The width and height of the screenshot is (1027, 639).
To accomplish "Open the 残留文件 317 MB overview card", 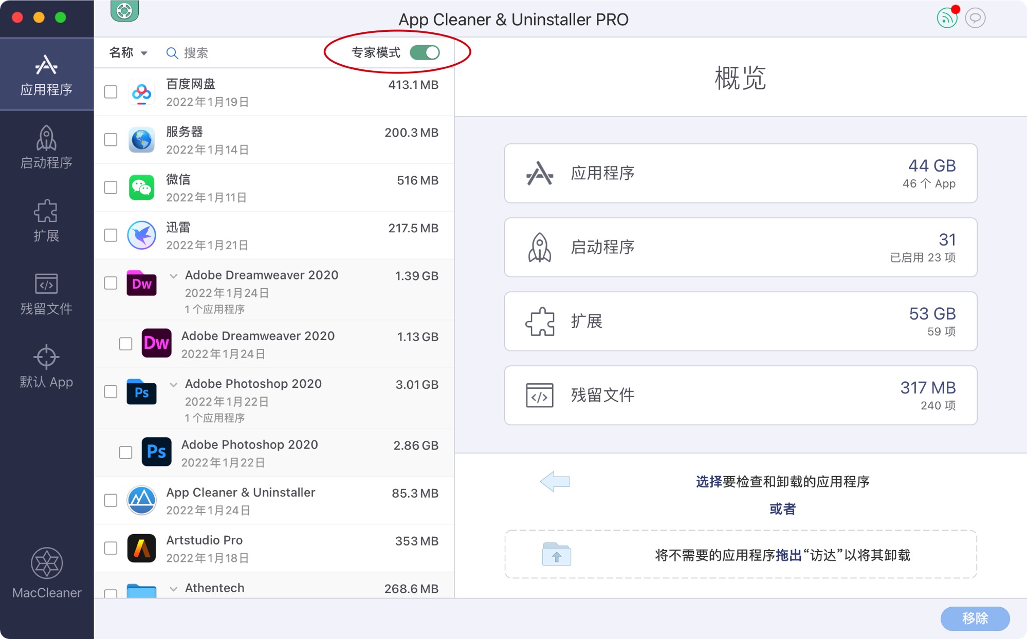I will (740, 396).
